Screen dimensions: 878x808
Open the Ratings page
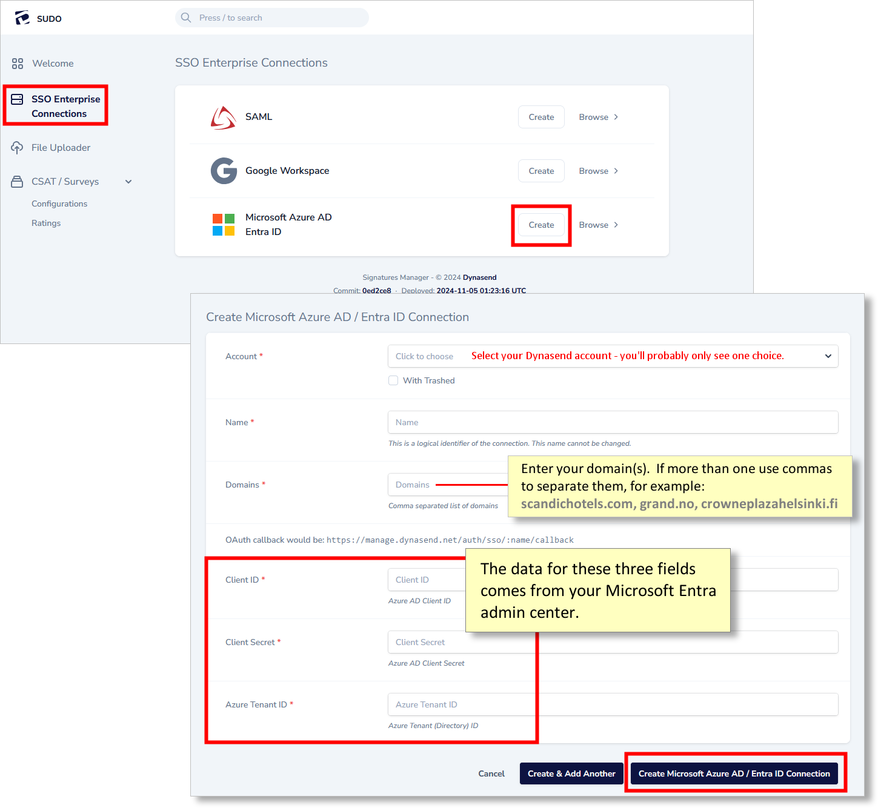pyautogui.click(x=46, y=223)
